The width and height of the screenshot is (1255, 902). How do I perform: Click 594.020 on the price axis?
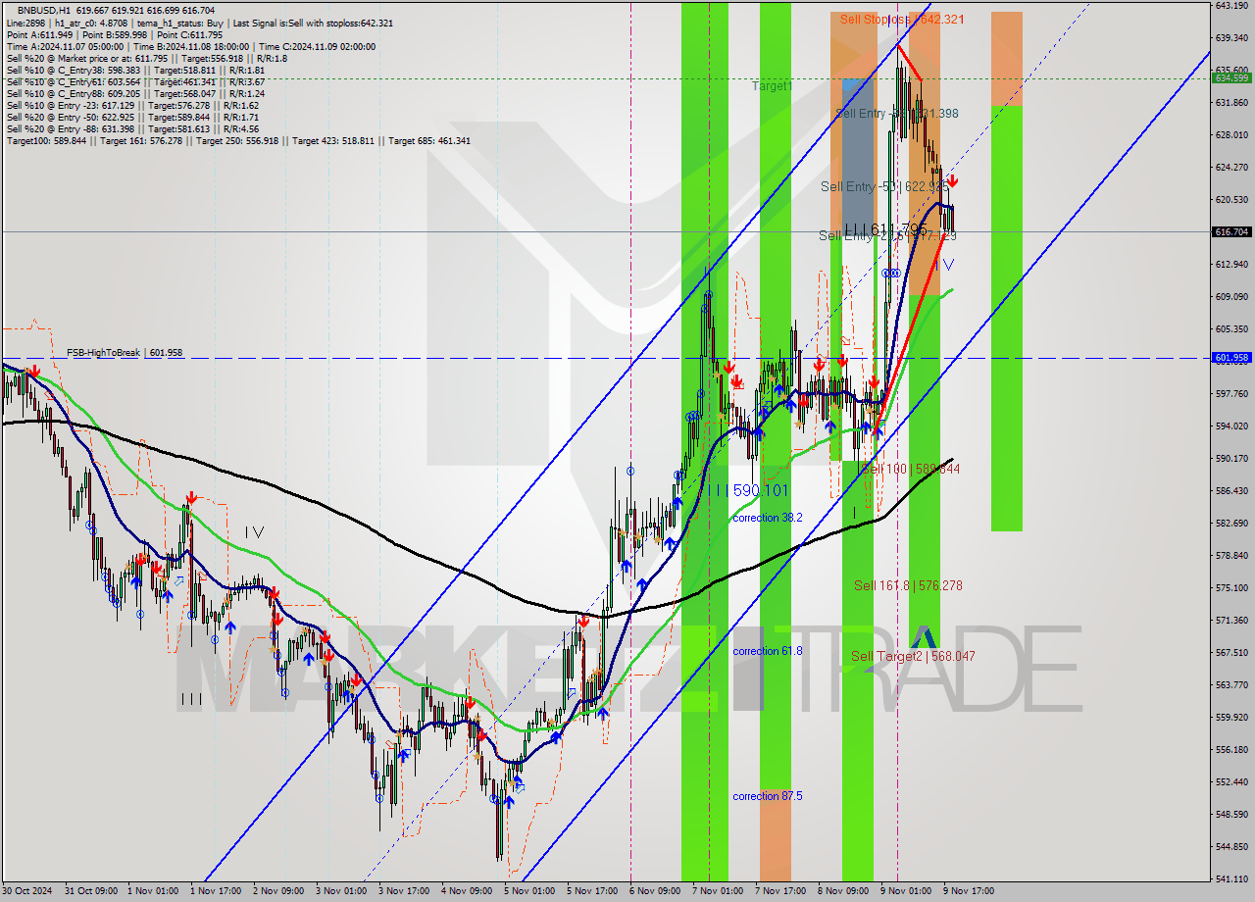click(x=1231, y=426)
